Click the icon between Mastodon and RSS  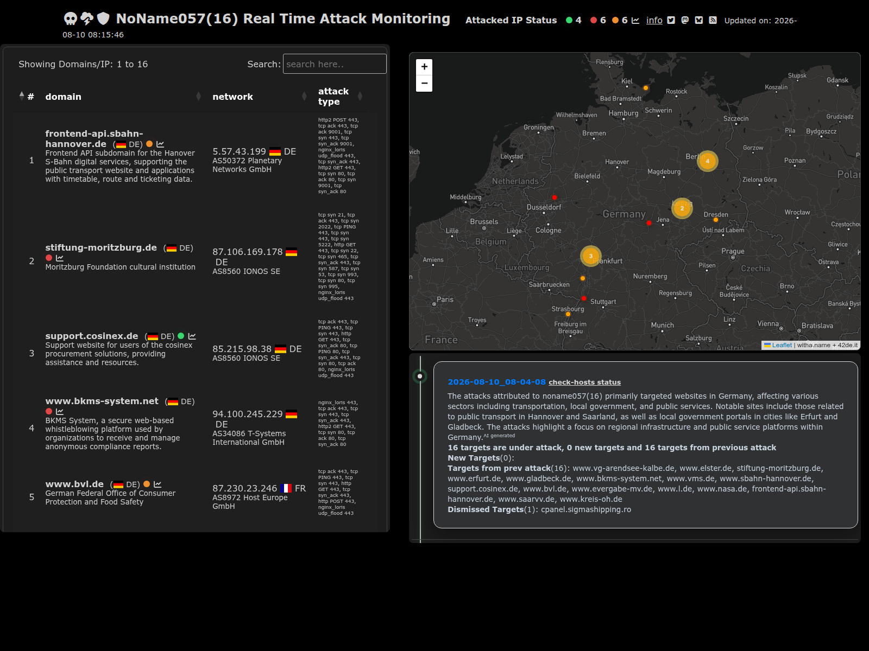click(699, 21)
